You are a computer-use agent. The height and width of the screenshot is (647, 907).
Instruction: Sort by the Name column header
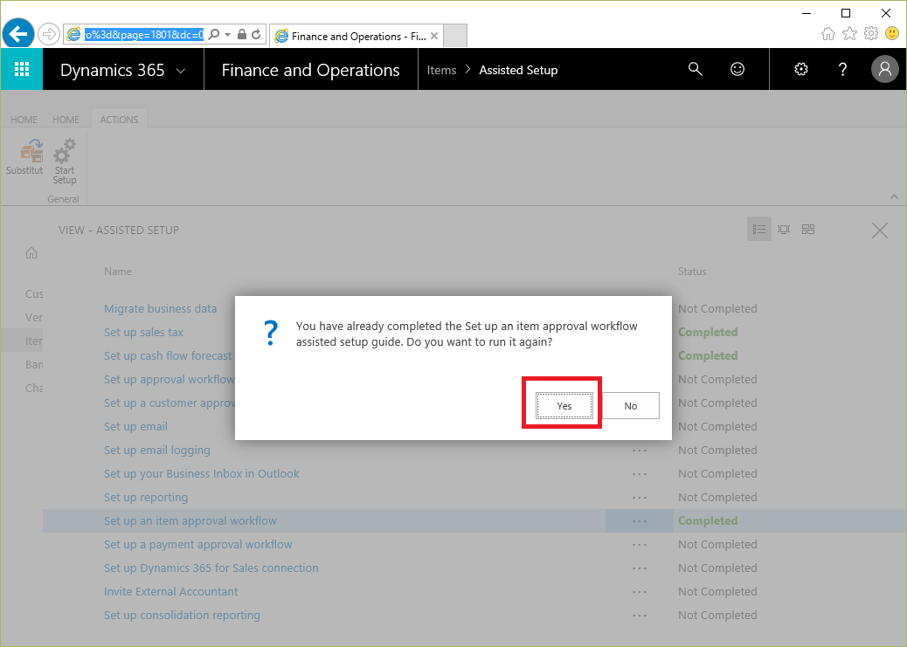(x=118, y=272)
